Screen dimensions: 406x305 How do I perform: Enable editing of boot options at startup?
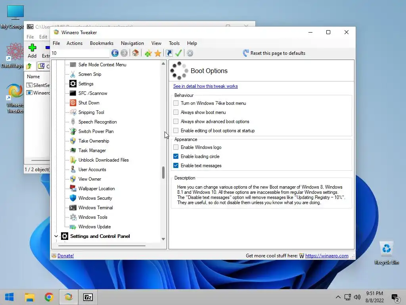(x=176, y=130)
